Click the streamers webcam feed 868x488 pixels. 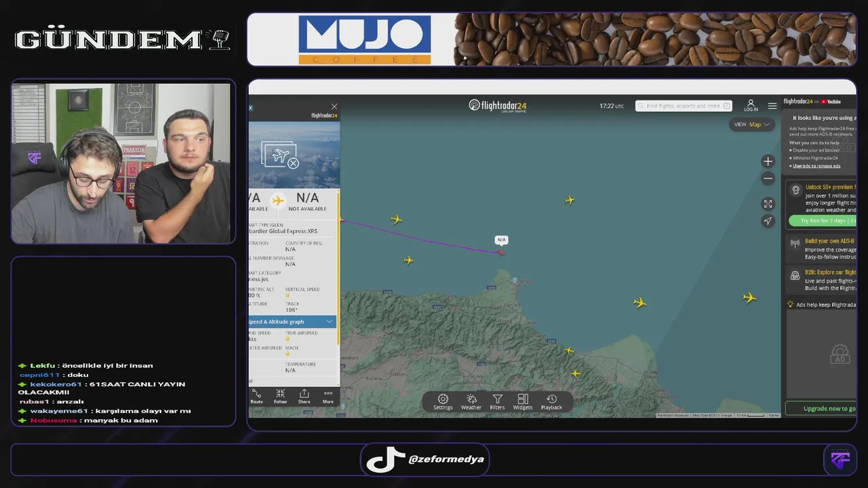click(123, 162)
